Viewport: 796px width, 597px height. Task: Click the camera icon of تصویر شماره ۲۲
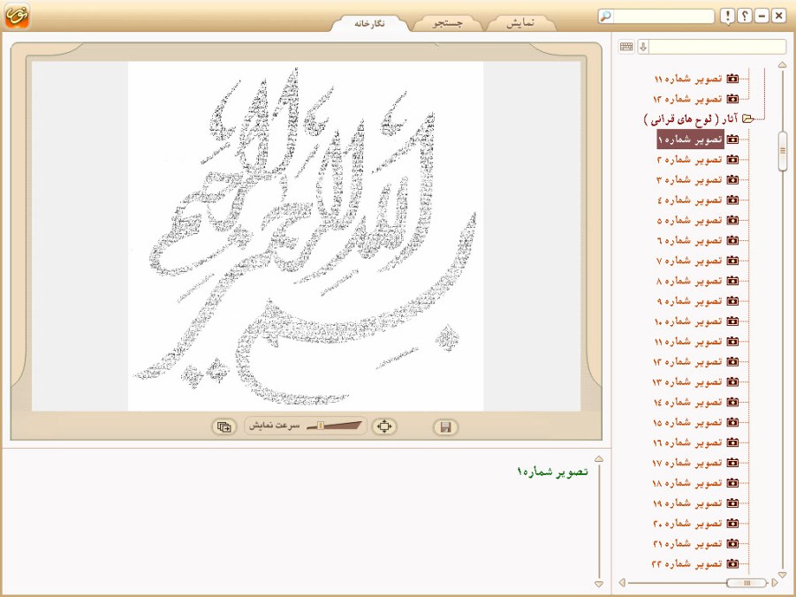coord(732,563)
